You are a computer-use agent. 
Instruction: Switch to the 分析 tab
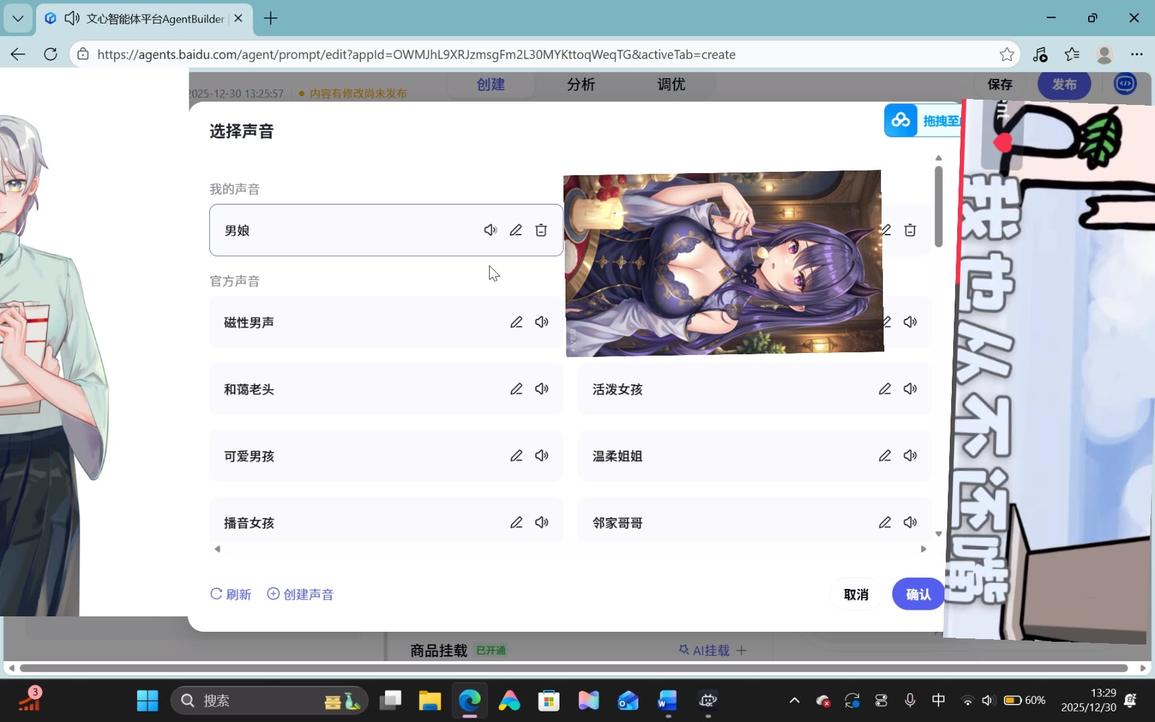(580, 84)
